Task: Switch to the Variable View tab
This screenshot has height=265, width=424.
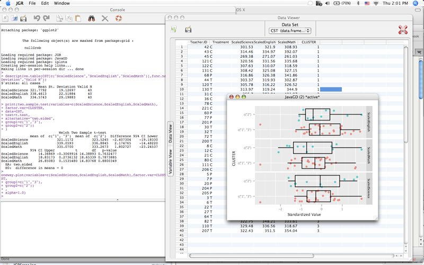Action: pos(170,162)
